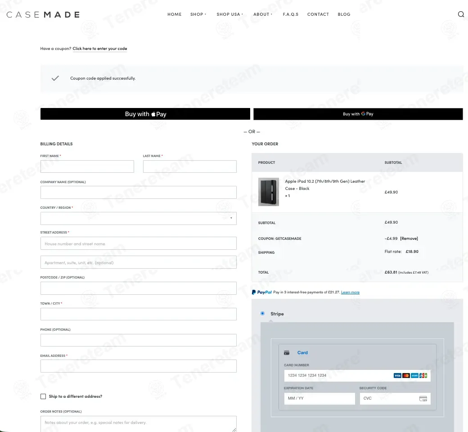Select the Stripe payment radio button
The width and height of the screenshot is (468, 432).
pyautogui.click(x=262, y=314)
